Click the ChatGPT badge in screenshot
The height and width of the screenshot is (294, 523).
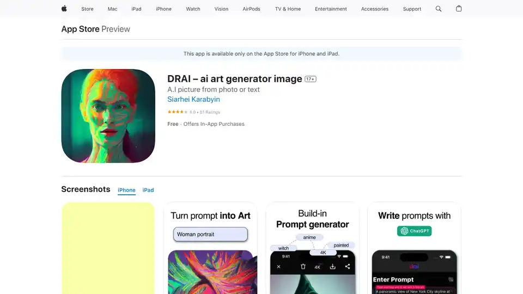tap(414, 231)
